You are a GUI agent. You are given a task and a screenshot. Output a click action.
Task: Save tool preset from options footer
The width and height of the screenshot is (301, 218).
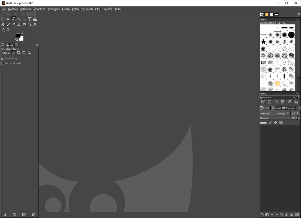click(5, 214)
